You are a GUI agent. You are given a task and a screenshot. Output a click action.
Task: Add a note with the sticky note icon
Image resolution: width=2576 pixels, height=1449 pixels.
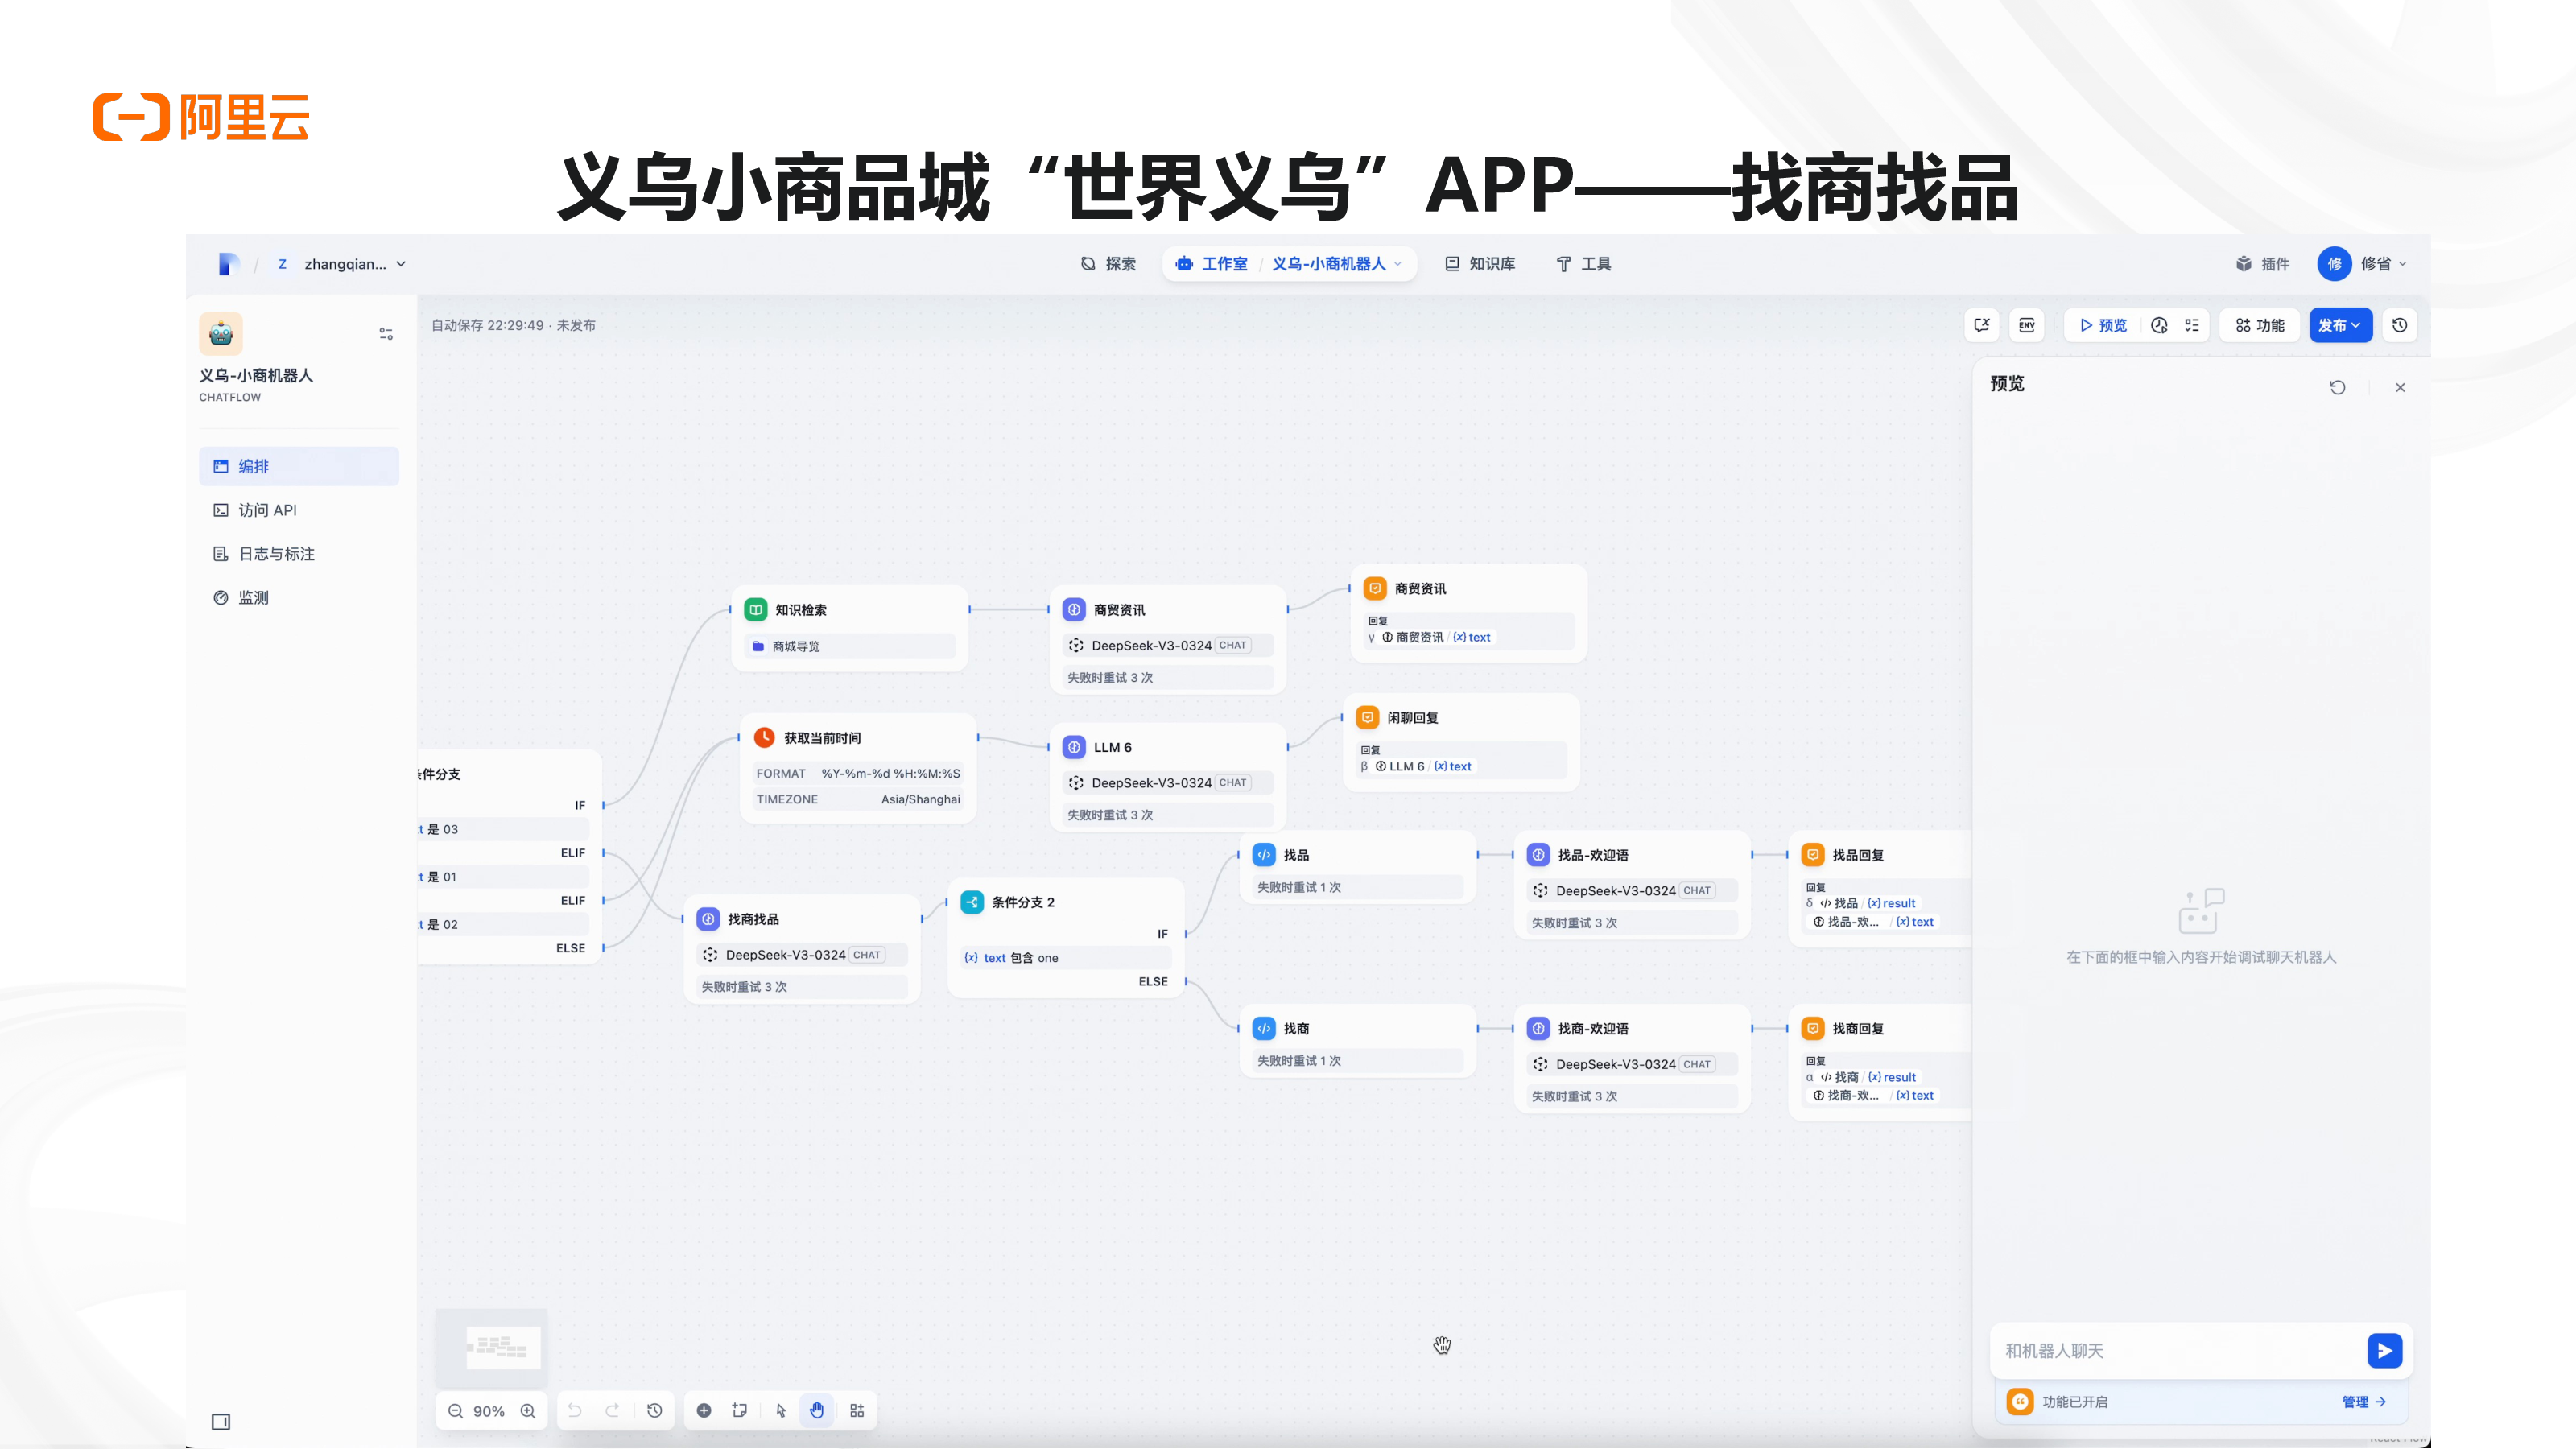coord(740,1410)
